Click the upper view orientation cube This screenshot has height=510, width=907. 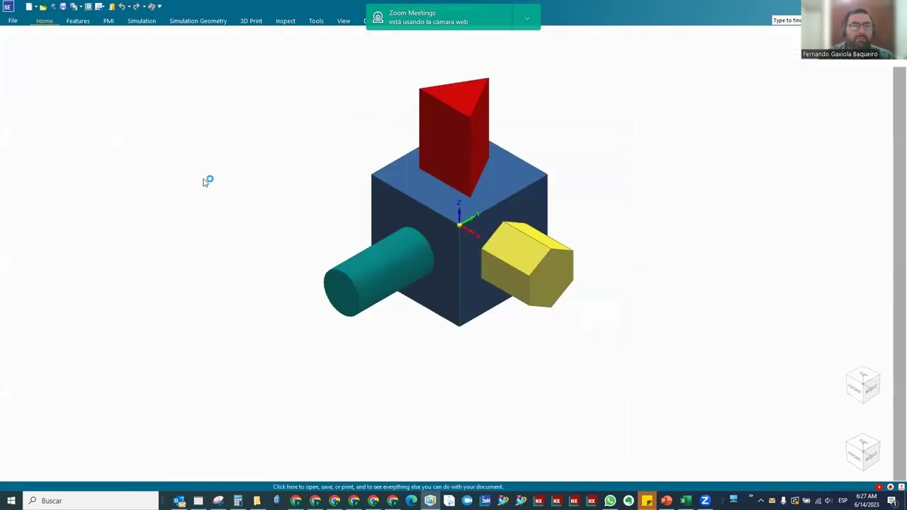click(x=863, y=386)
